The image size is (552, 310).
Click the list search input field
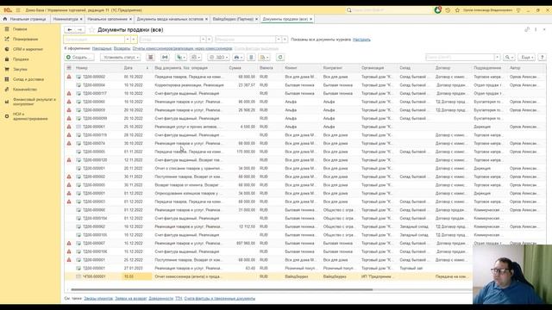[460, 58]
